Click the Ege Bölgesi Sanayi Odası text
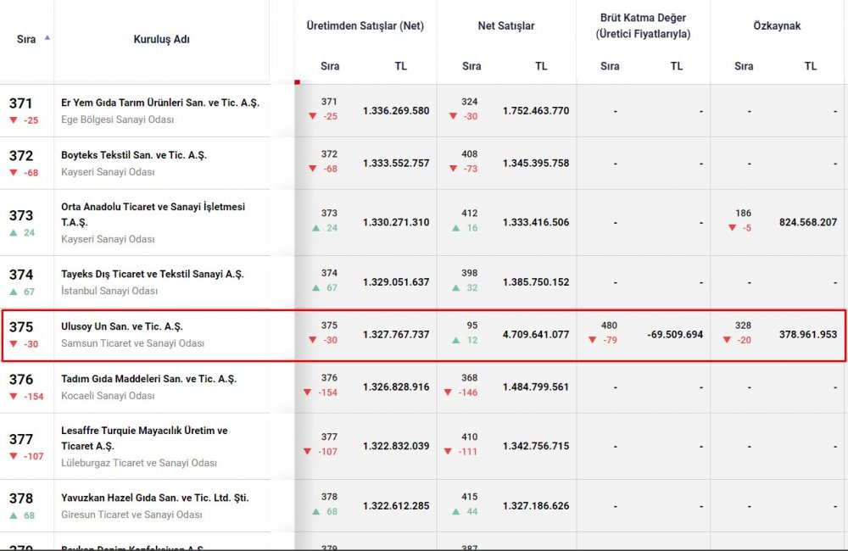 (117, 119)
